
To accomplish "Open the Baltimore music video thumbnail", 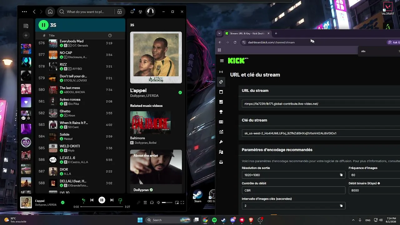I will (x=150, y=122).
